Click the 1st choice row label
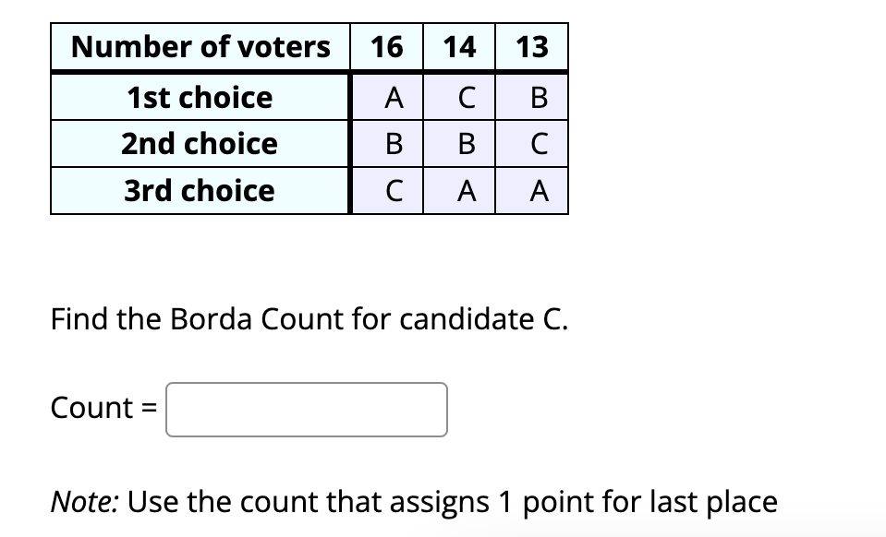Screen dimensions: 886x537 (x=200, y=97)
